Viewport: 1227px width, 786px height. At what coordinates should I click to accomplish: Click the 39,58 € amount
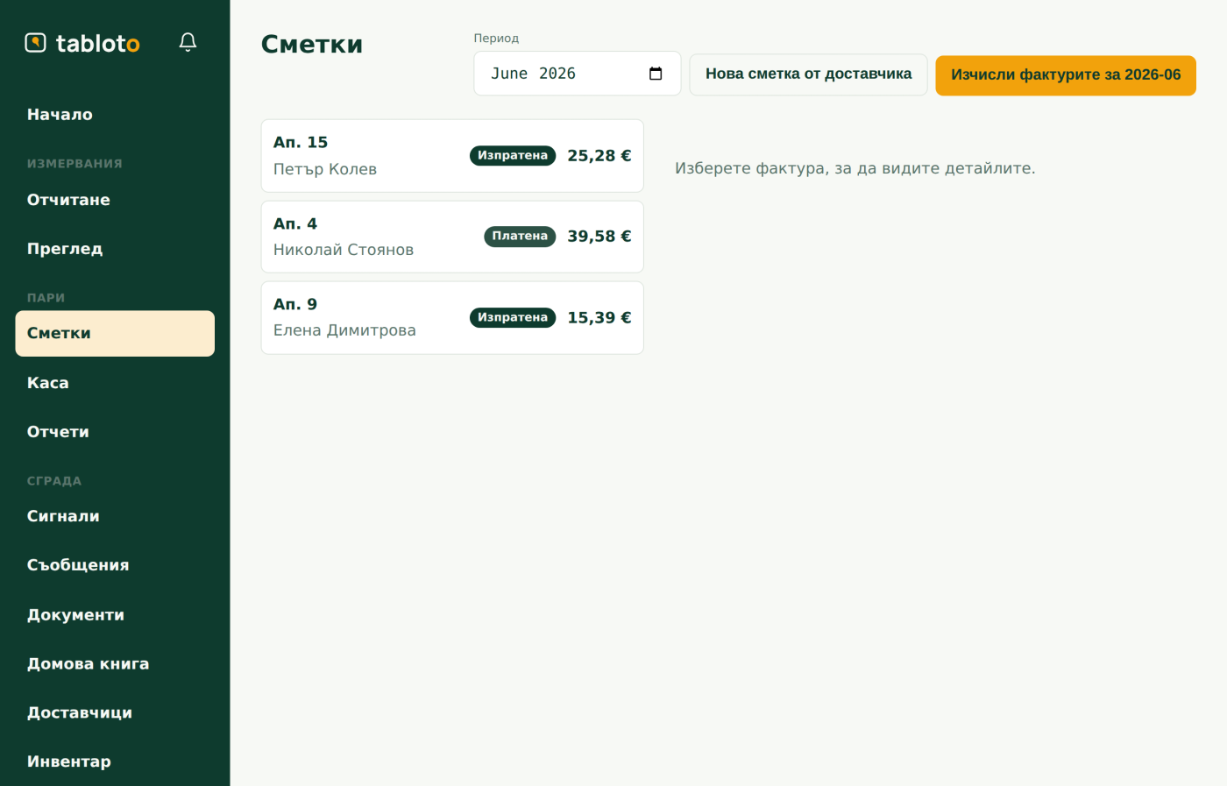pos(599,237)
